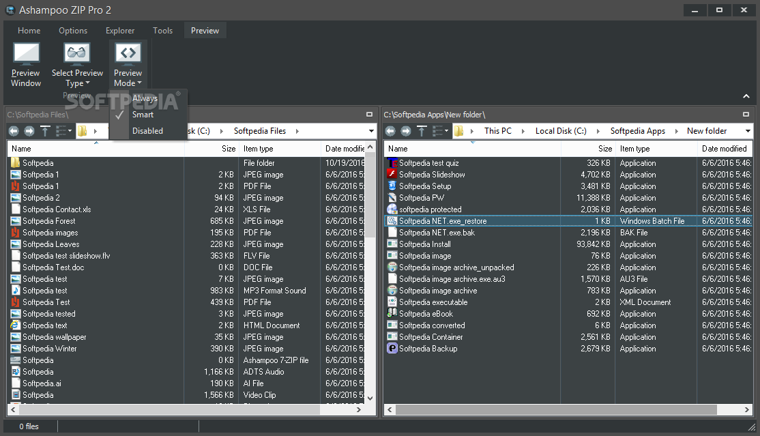Select Softpedia NET.exe_restore batch file
The image size is (760, 436).
[x=568, y=221]
